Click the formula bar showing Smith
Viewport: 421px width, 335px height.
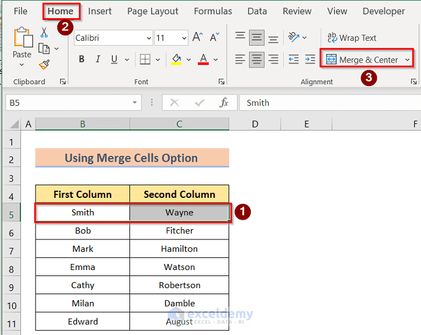pos(330,102)
